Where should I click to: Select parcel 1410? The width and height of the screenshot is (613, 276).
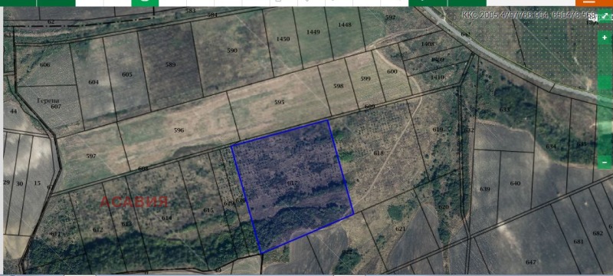pos(437,77)
